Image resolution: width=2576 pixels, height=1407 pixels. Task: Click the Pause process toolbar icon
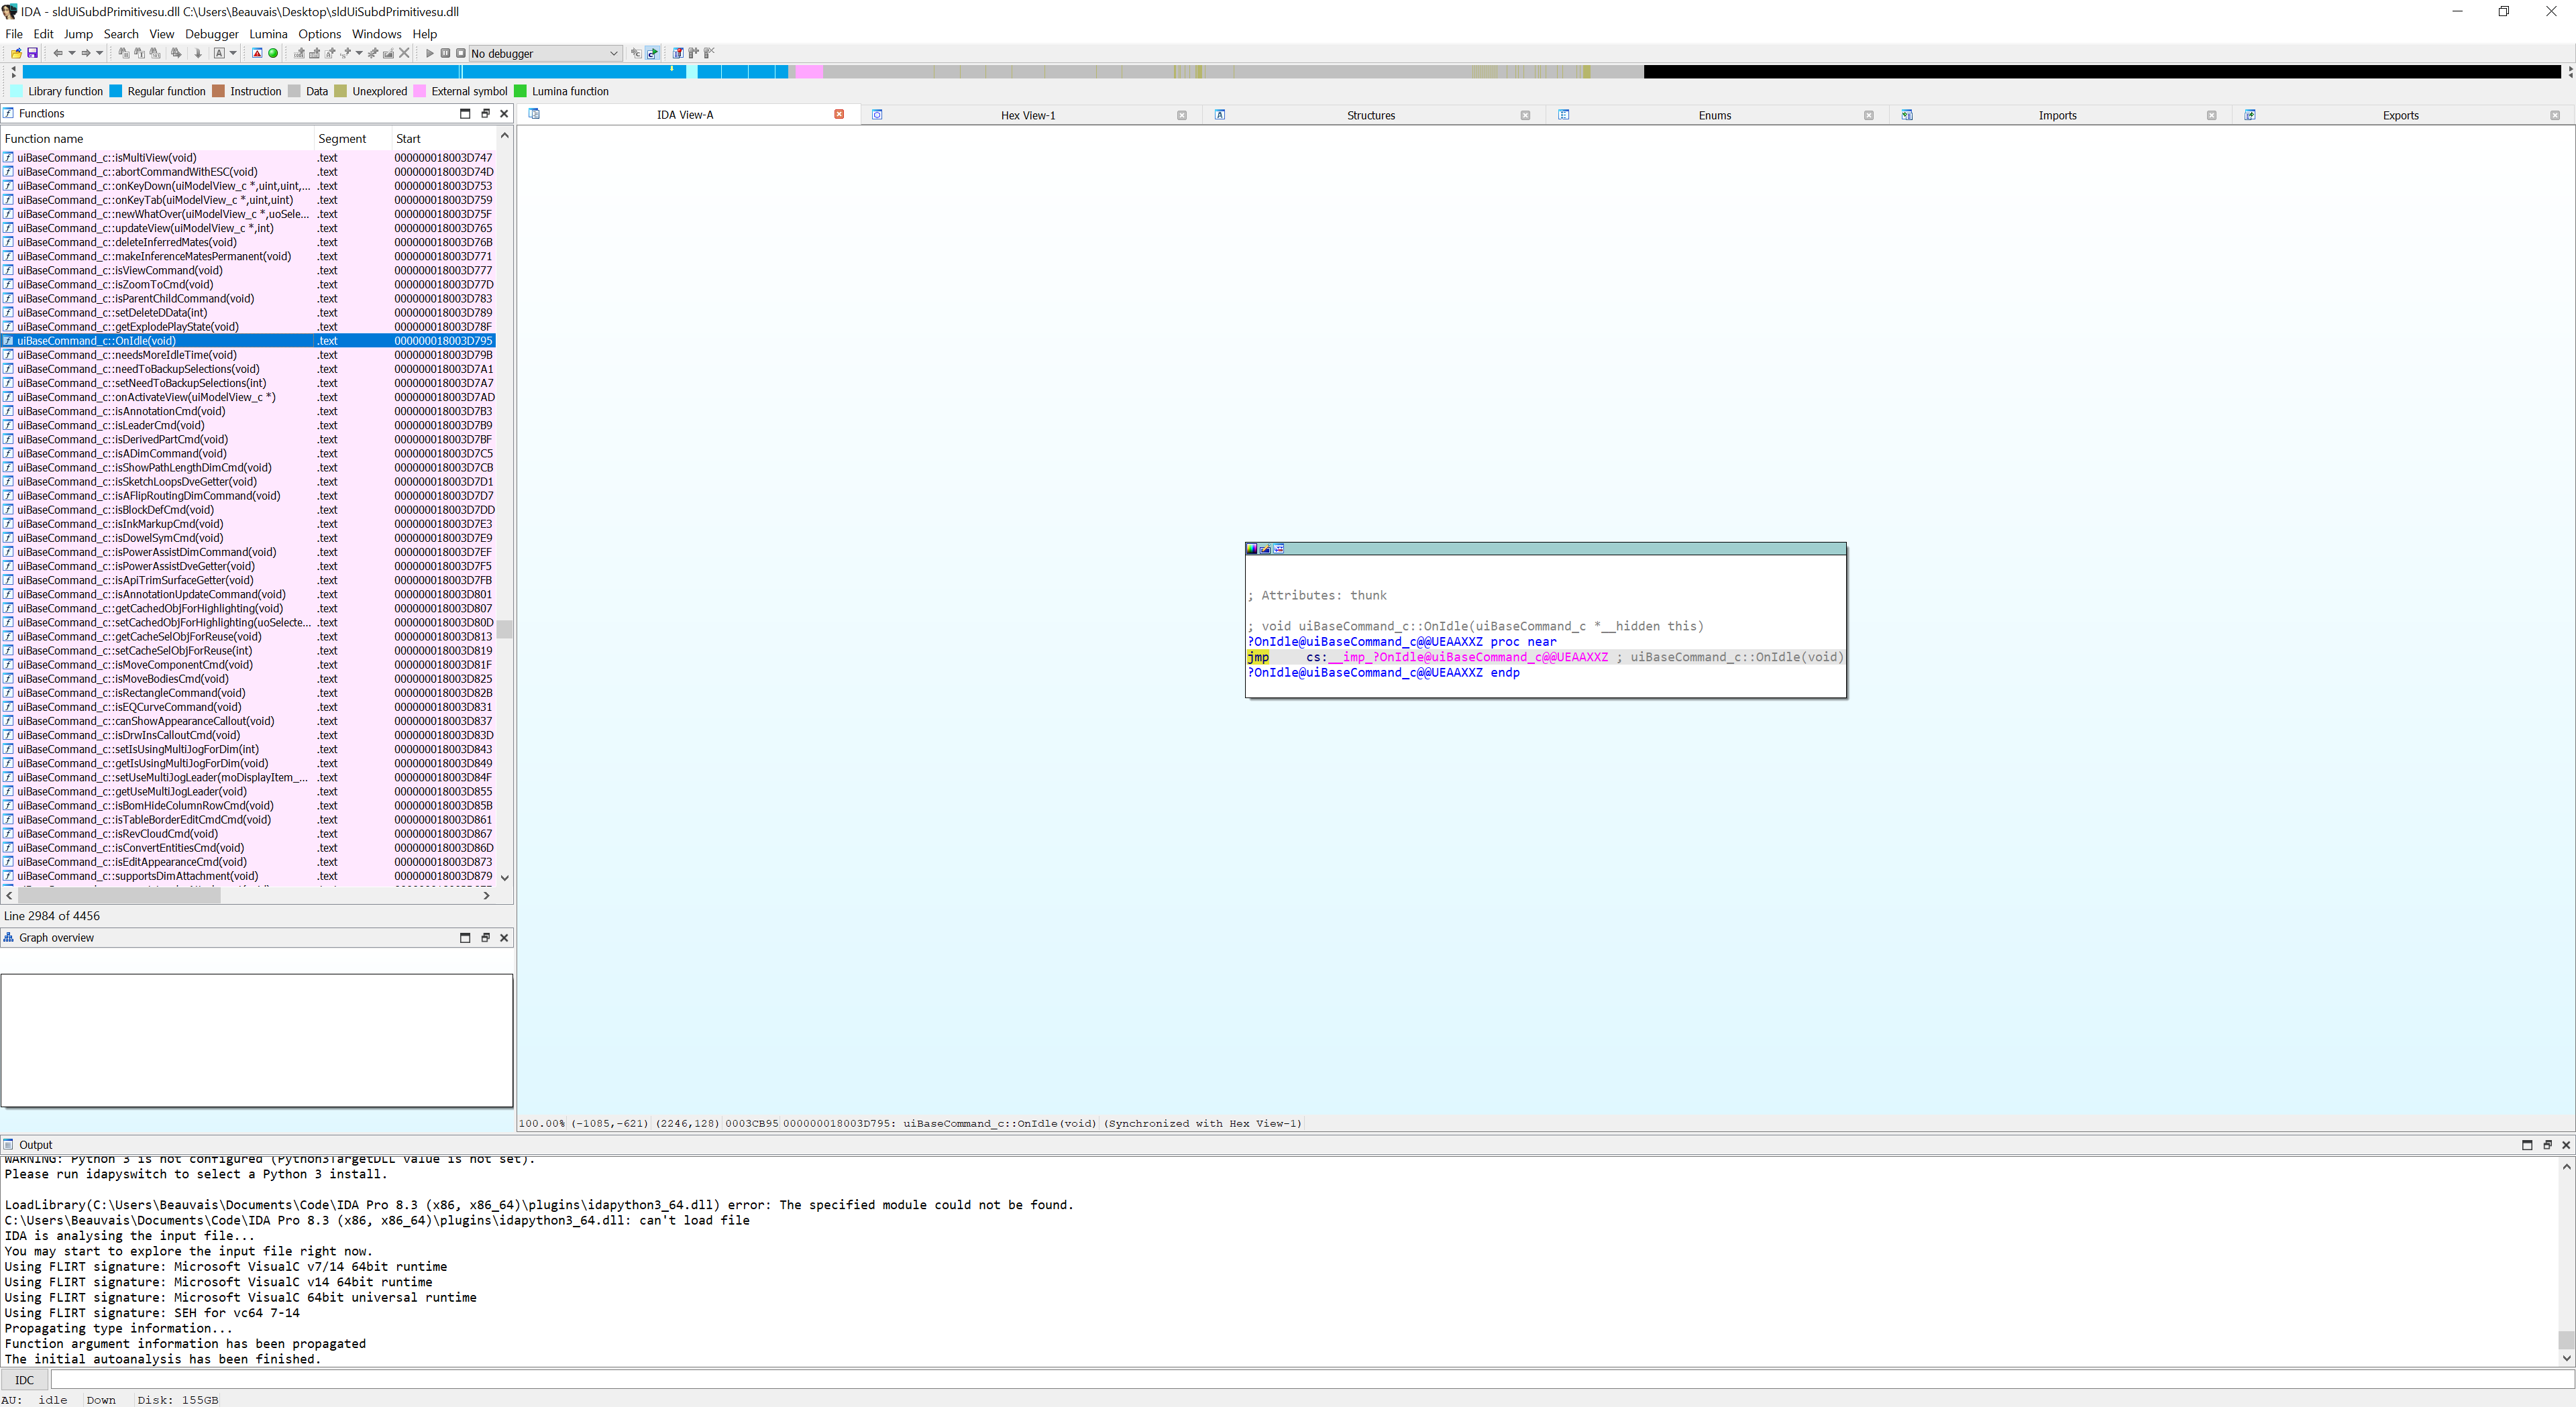(x=445, y=53)
